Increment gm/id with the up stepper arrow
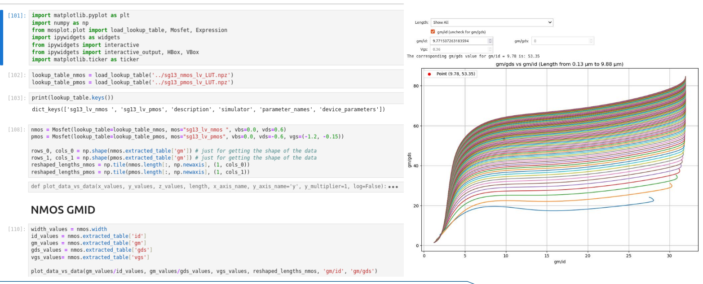 tap(490, 39)
